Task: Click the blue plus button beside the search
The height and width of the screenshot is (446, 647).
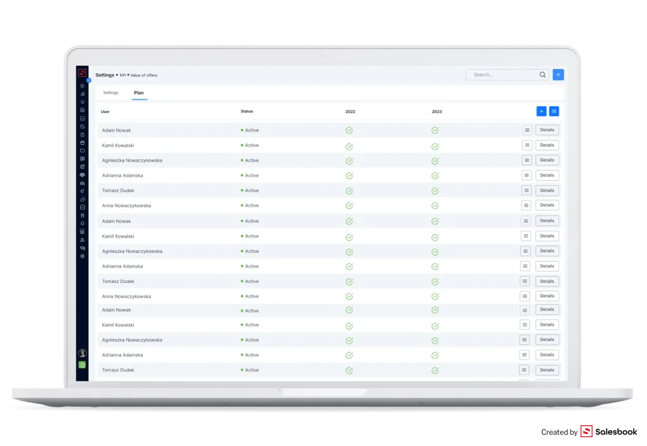Action: [x=559, y=75]
